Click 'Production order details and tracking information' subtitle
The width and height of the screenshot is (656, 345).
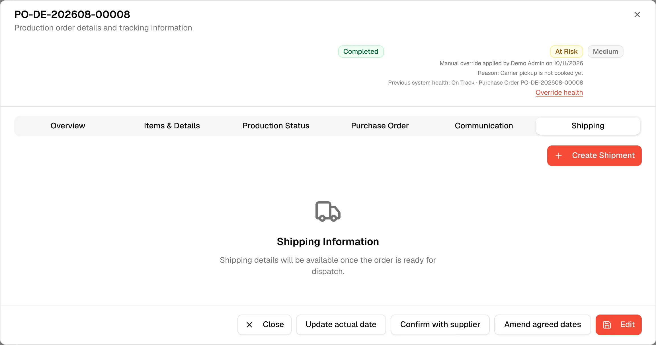point(103,28)
